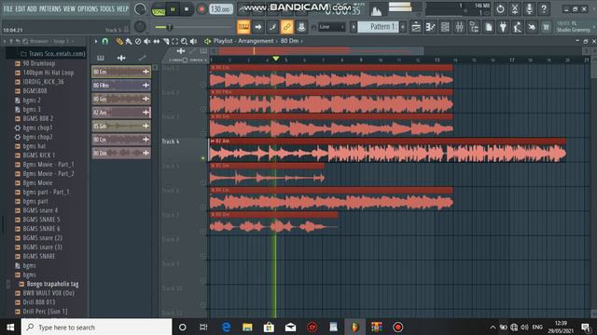Select the 80 Dm clip in picker
The height and width of the screenshot is (335, 597).
tap(121, 153)
